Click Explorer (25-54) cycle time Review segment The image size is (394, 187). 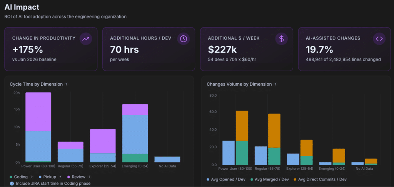coord(103,141)
